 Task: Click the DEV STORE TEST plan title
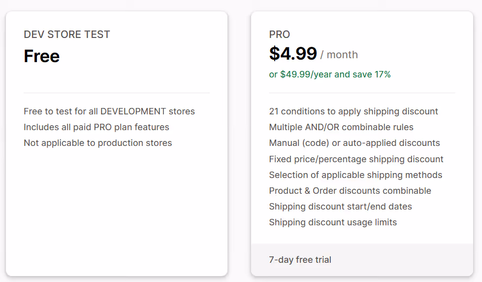[x=66, y=34]
